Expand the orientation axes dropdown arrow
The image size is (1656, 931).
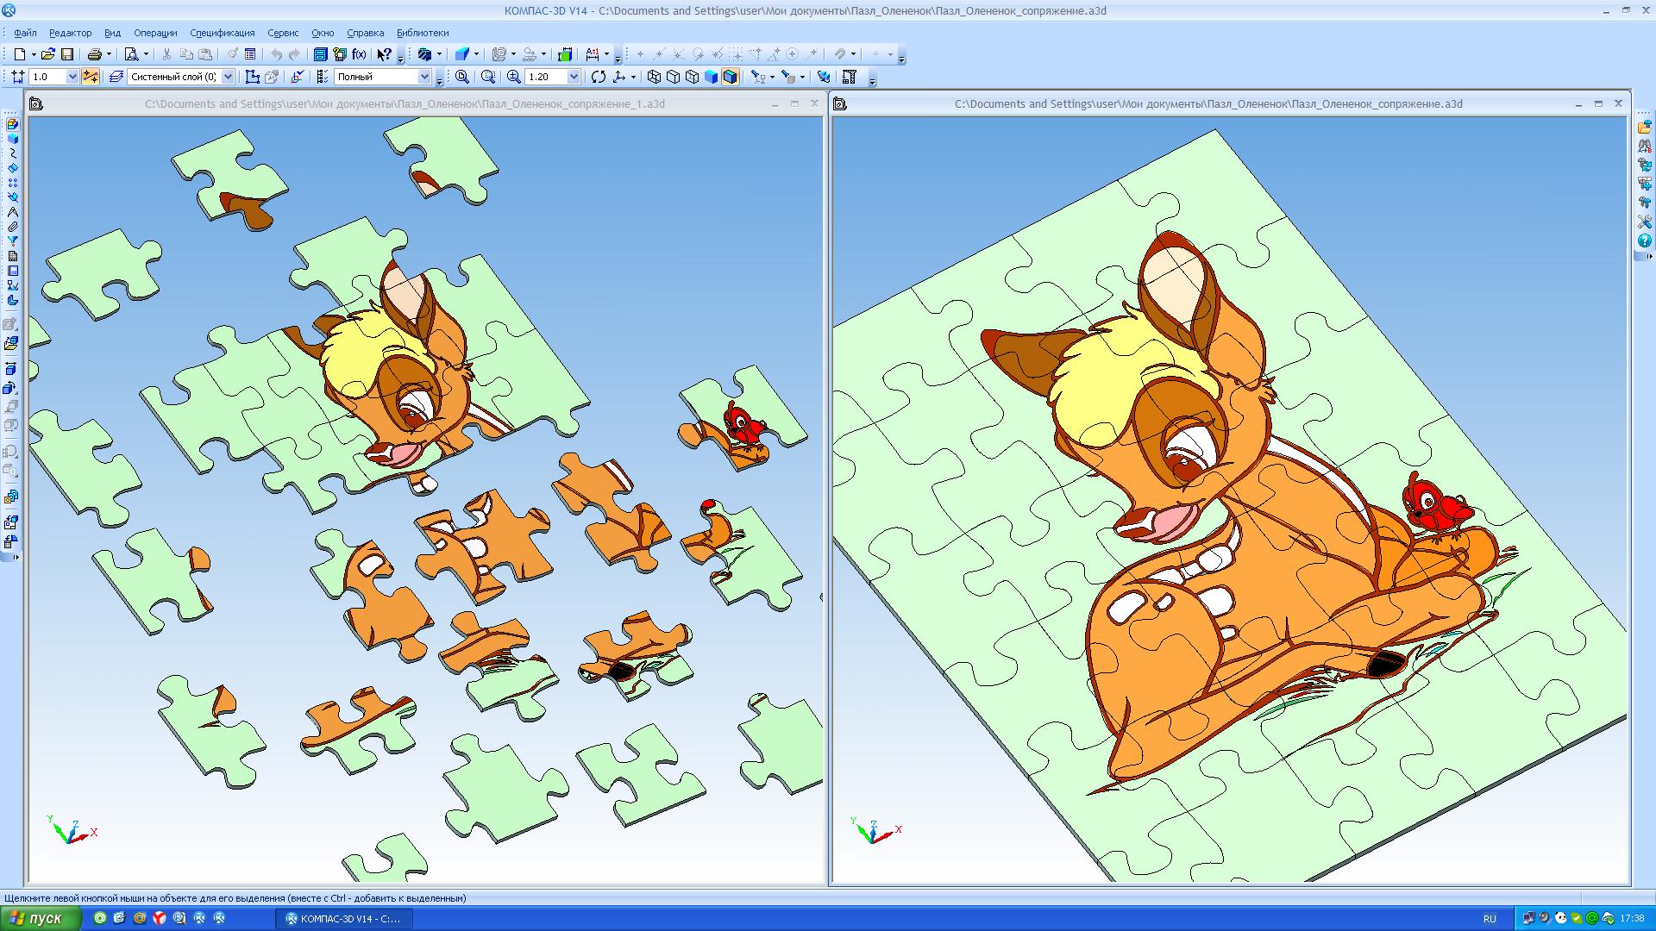pos(633,77)
